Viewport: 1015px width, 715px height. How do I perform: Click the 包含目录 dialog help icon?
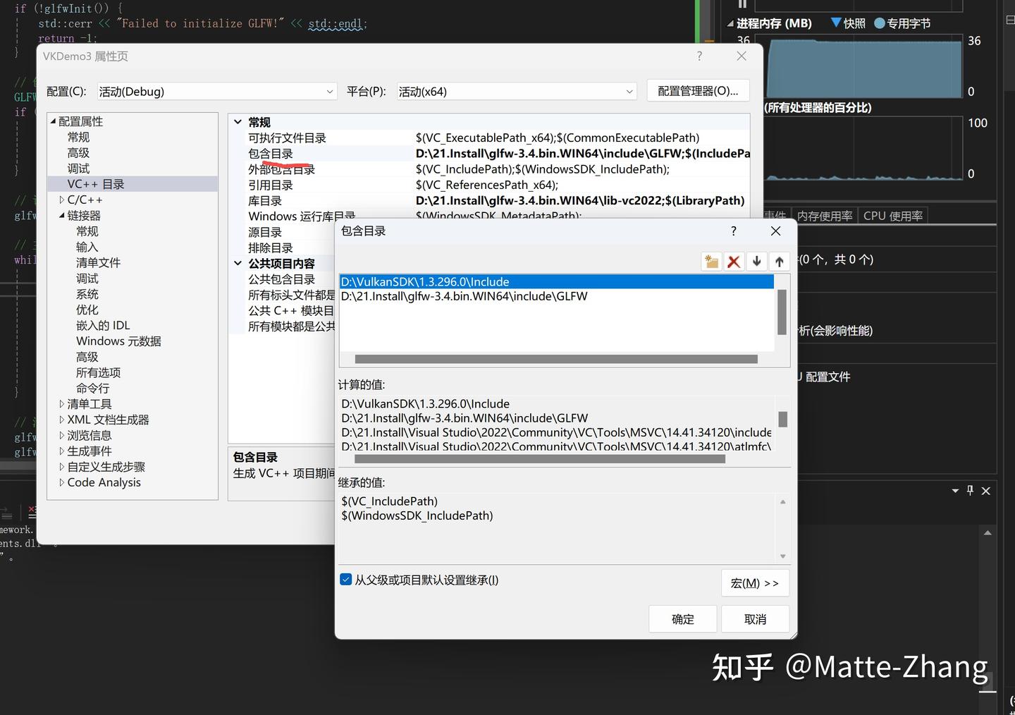(x=733, y=231)
